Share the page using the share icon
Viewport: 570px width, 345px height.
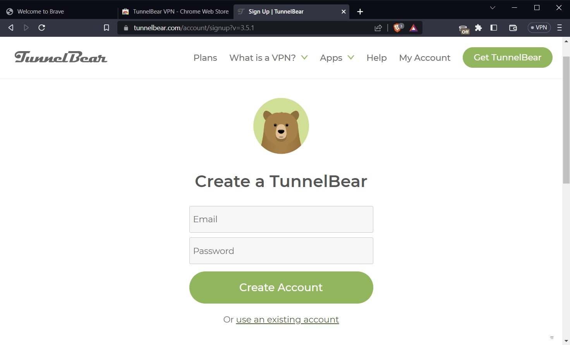tap(378, 28)
